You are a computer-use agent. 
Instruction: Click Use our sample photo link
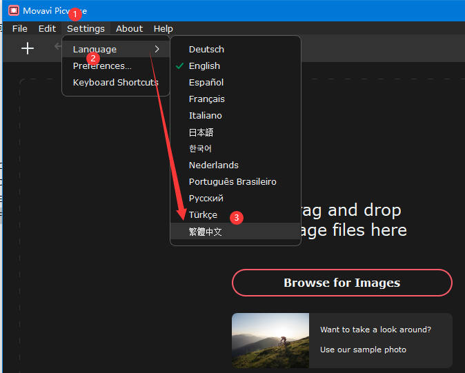363,350
